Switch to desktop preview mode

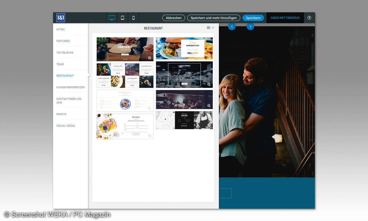(x=112, y=18)
